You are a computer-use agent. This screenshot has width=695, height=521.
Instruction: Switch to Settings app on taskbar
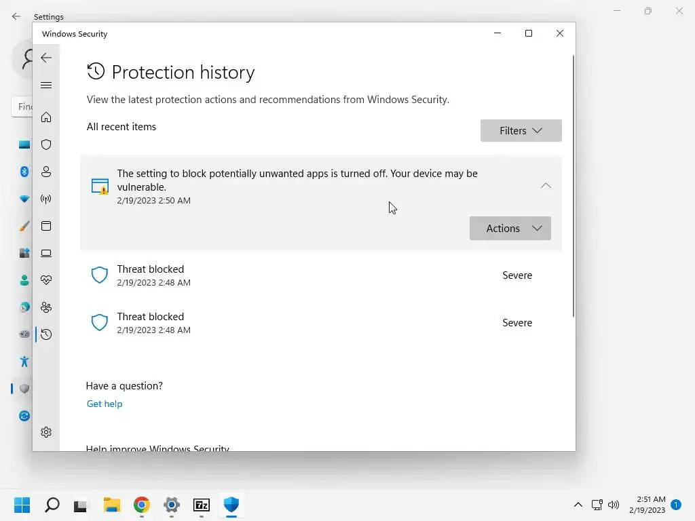pyautogui.click(x=172, y=505)
